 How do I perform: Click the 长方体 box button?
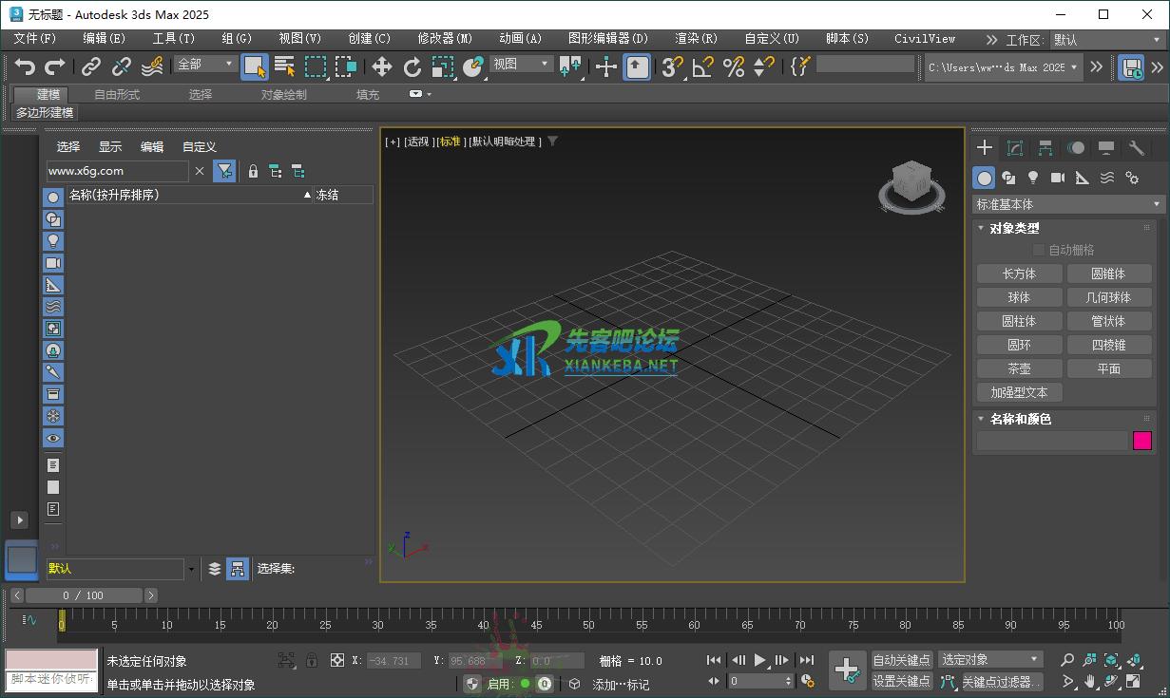point(1019,274)
